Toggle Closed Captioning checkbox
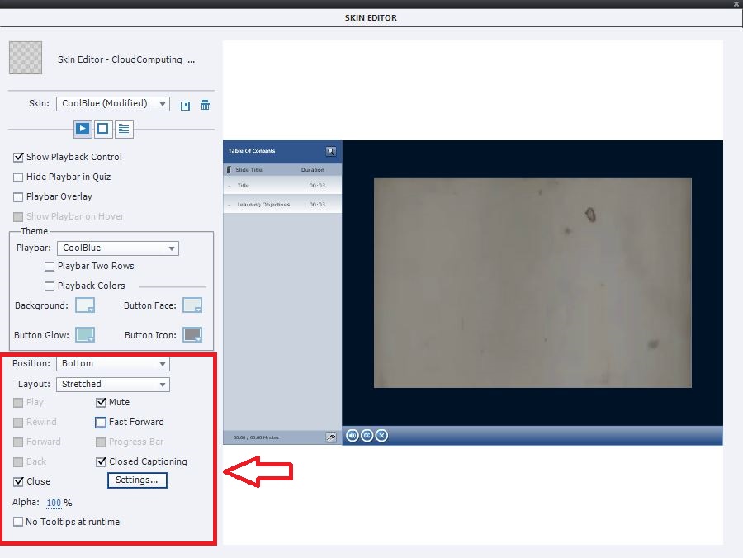This screenshot has width=743, height=558. (x=101, y=461)
